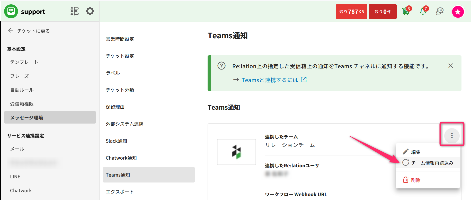Open メール under サービス連携設定
The image size is (471, 200).
tap(17, 149)
